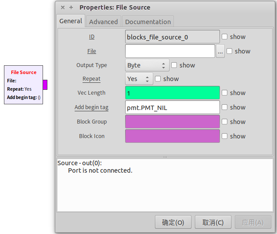The image size is (277, 234).
Task: Click the File Source block on canvas
Action: pyautogui.click(x=23, y=85)
